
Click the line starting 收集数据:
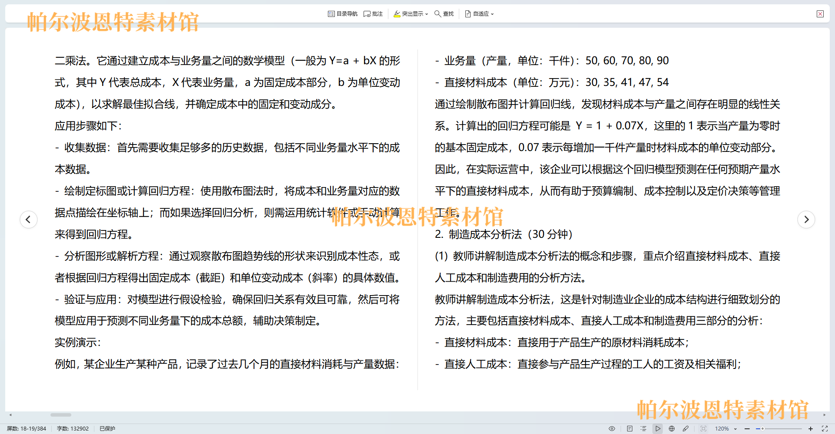[x=227, y=148]
